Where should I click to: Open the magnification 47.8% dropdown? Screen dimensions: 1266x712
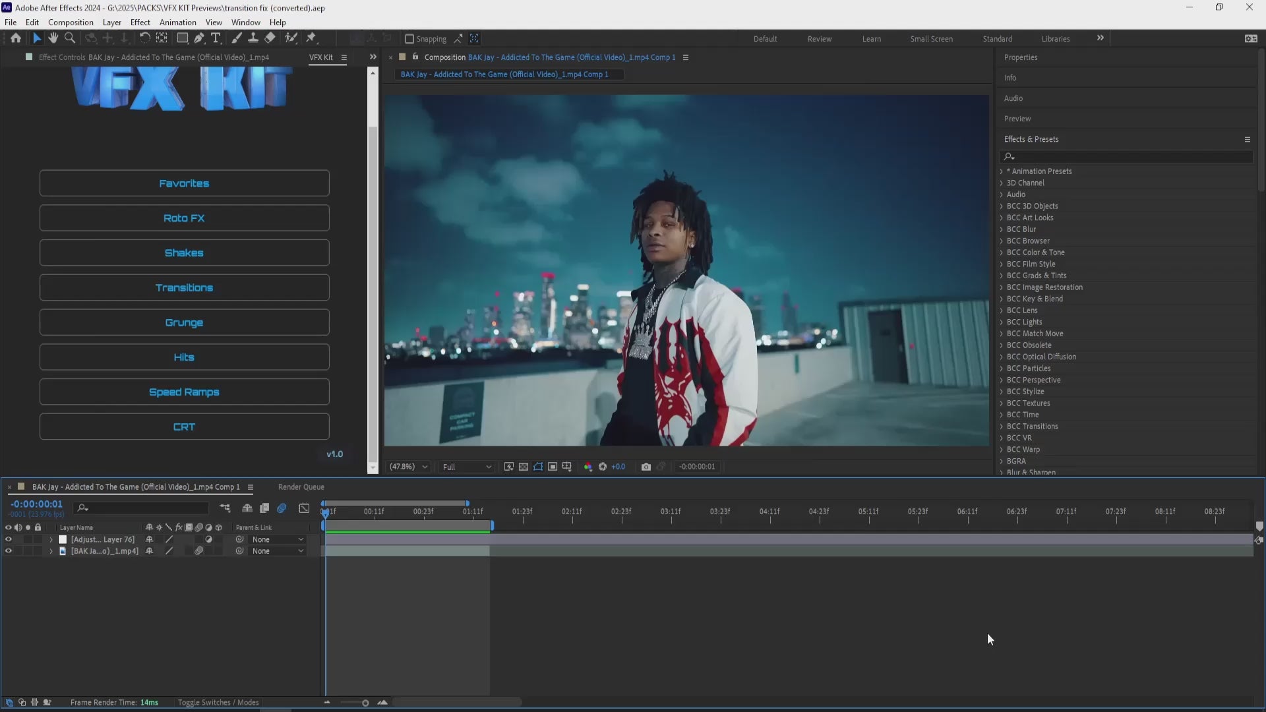pos(408,467)
